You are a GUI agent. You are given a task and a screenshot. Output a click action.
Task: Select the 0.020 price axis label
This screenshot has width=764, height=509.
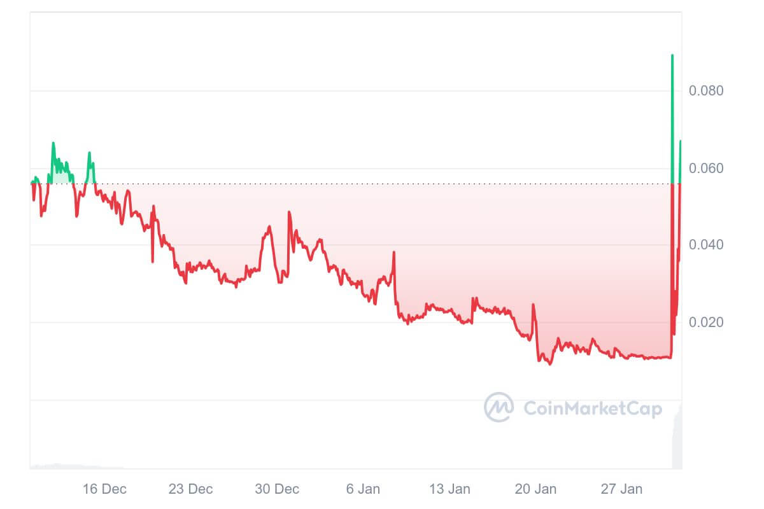(706, 323)
